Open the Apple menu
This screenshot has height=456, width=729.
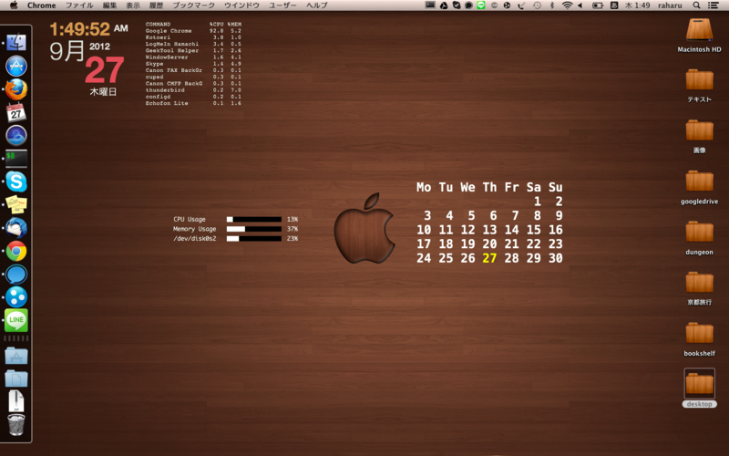click(14, 5)
